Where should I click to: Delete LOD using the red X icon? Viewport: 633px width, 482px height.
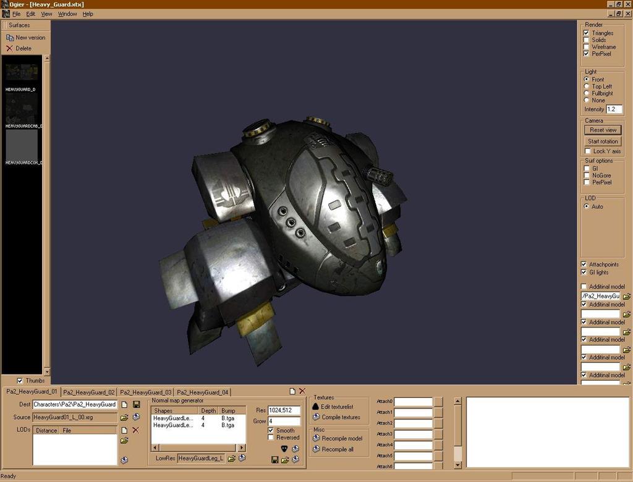135,430
